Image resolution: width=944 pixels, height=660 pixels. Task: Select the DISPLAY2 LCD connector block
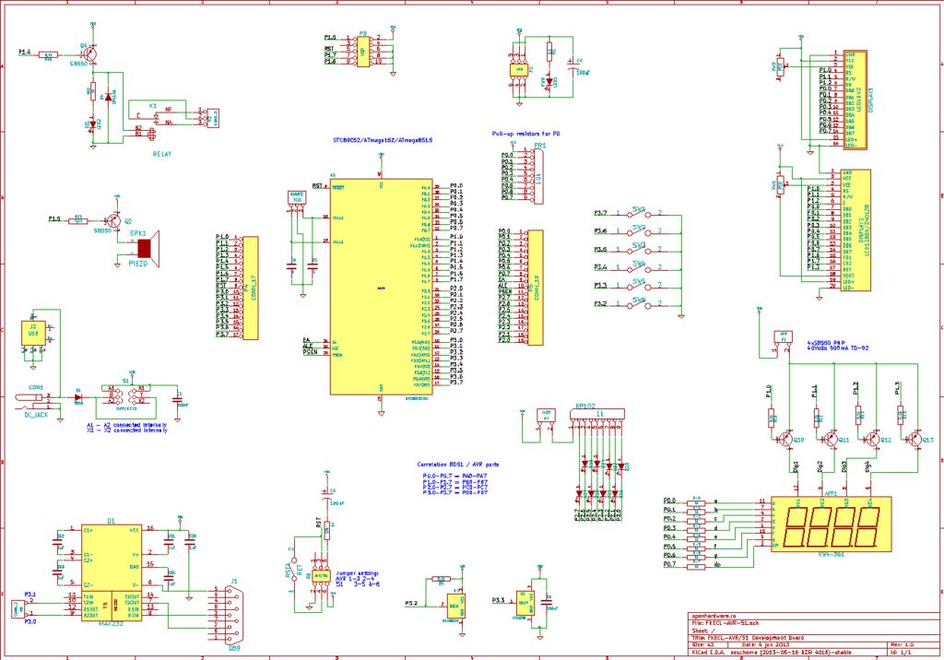[x=855, y=230]
